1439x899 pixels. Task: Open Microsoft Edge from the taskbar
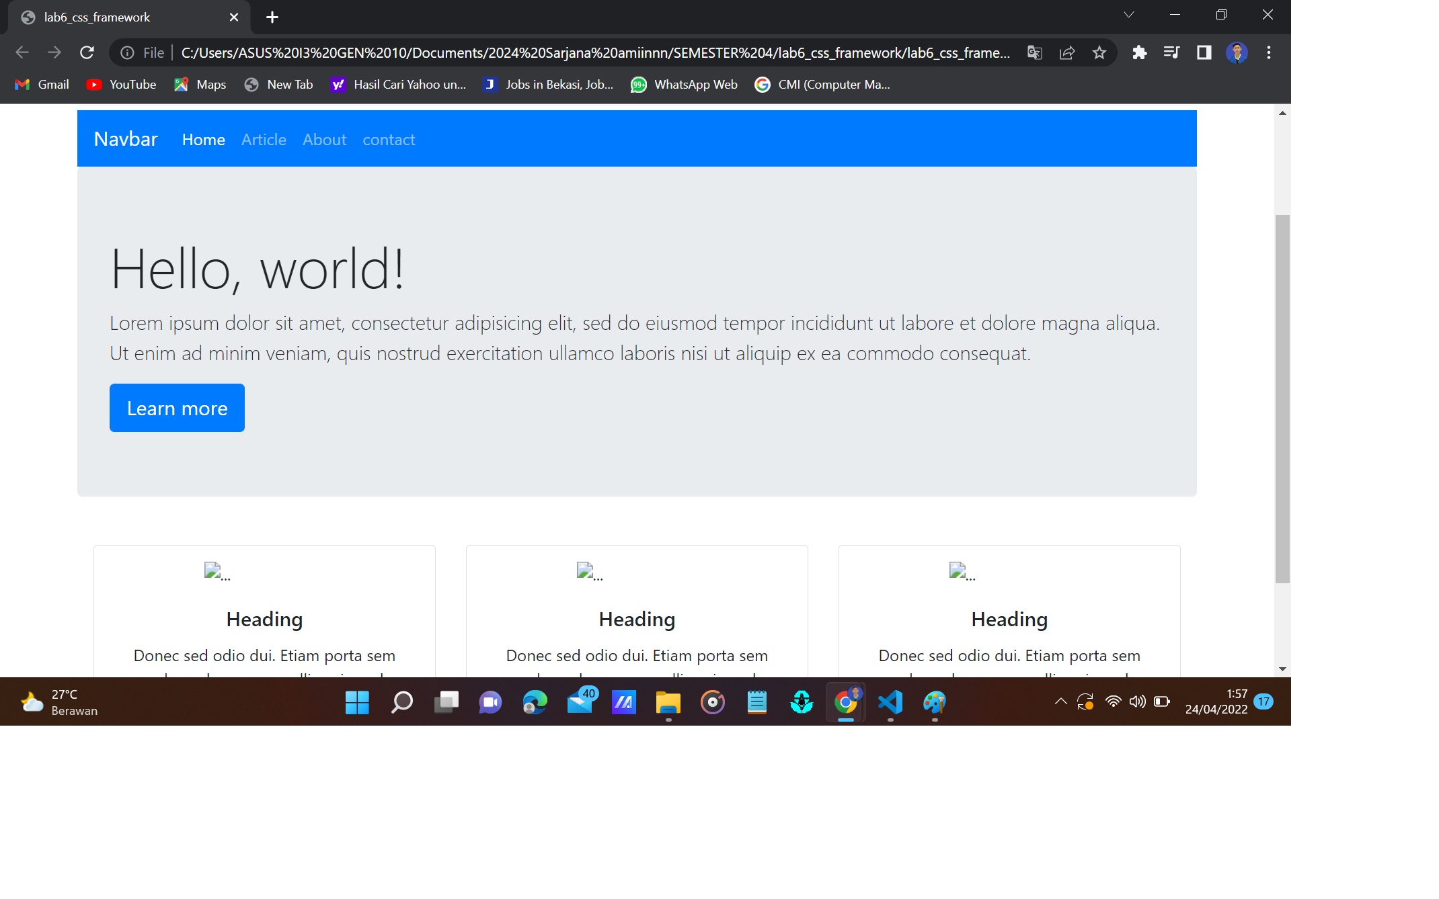[535, 702]
